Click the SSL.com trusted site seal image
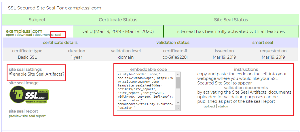Viewport: 300px width, 132px height. [29, 95]
